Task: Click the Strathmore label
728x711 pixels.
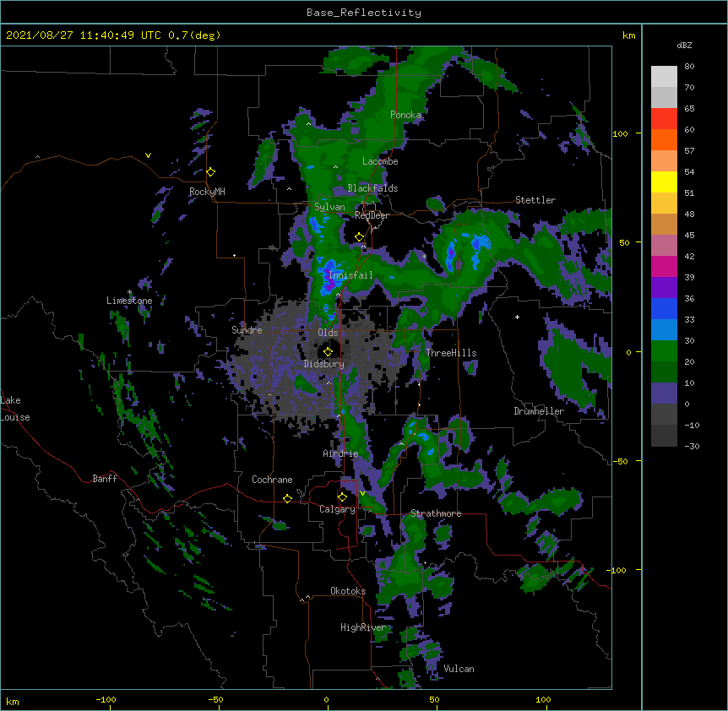Action: coord(436,513)
